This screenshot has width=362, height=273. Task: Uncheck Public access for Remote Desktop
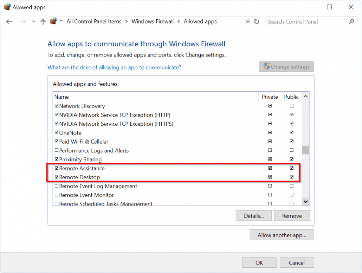(x=291, y=177)
